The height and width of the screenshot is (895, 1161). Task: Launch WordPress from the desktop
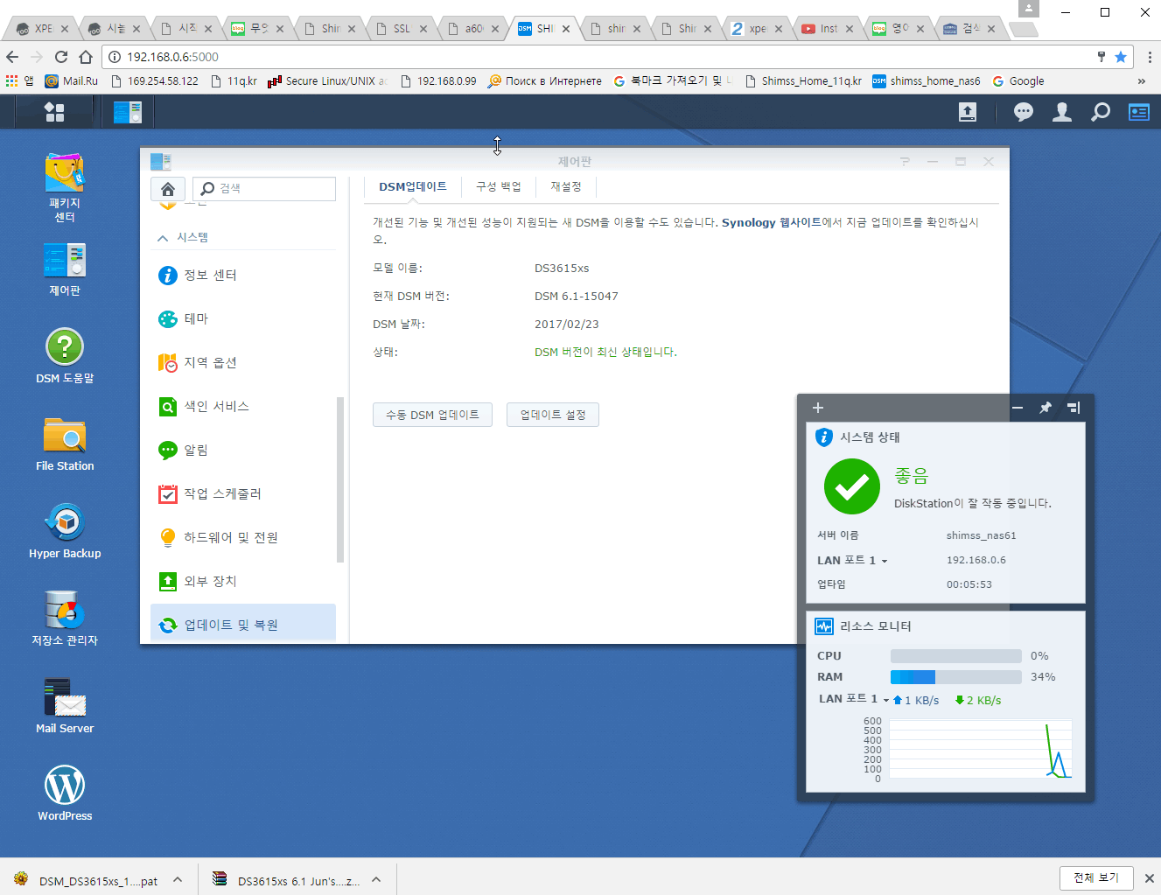point(65,794)
